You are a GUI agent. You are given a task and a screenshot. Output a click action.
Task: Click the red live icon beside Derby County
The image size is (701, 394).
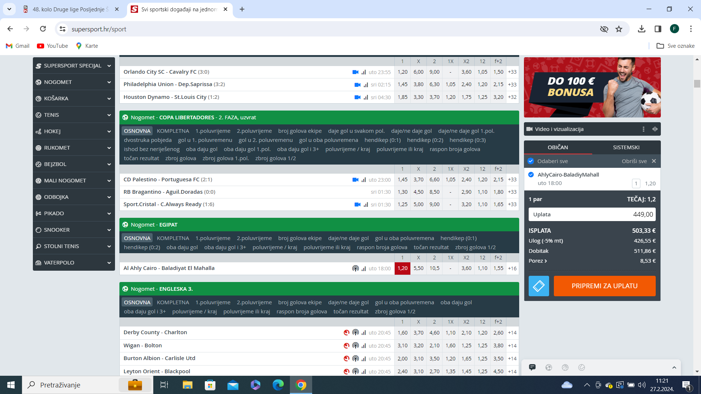(x=346, y=333)
